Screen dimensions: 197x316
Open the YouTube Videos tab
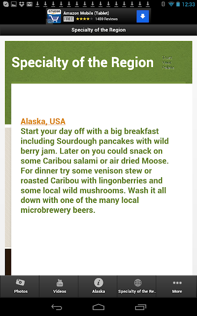[60, 282]
